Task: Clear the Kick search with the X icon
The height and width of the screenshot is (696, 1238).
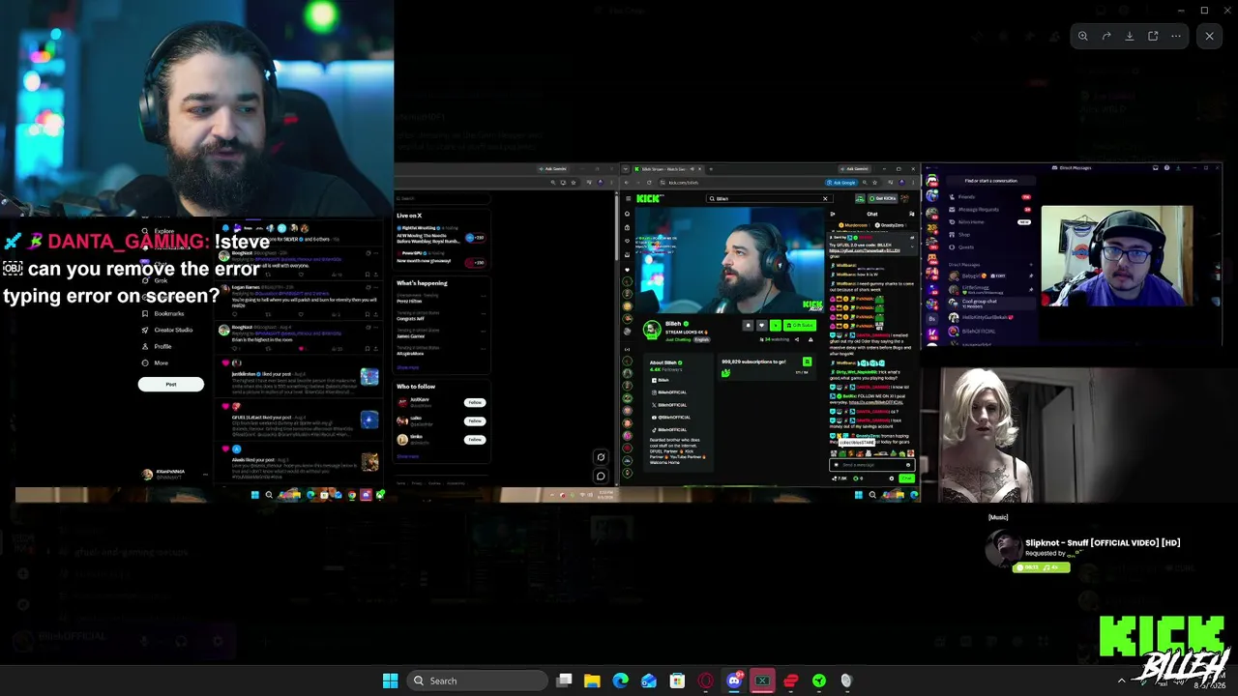Action: click(825, 198)
